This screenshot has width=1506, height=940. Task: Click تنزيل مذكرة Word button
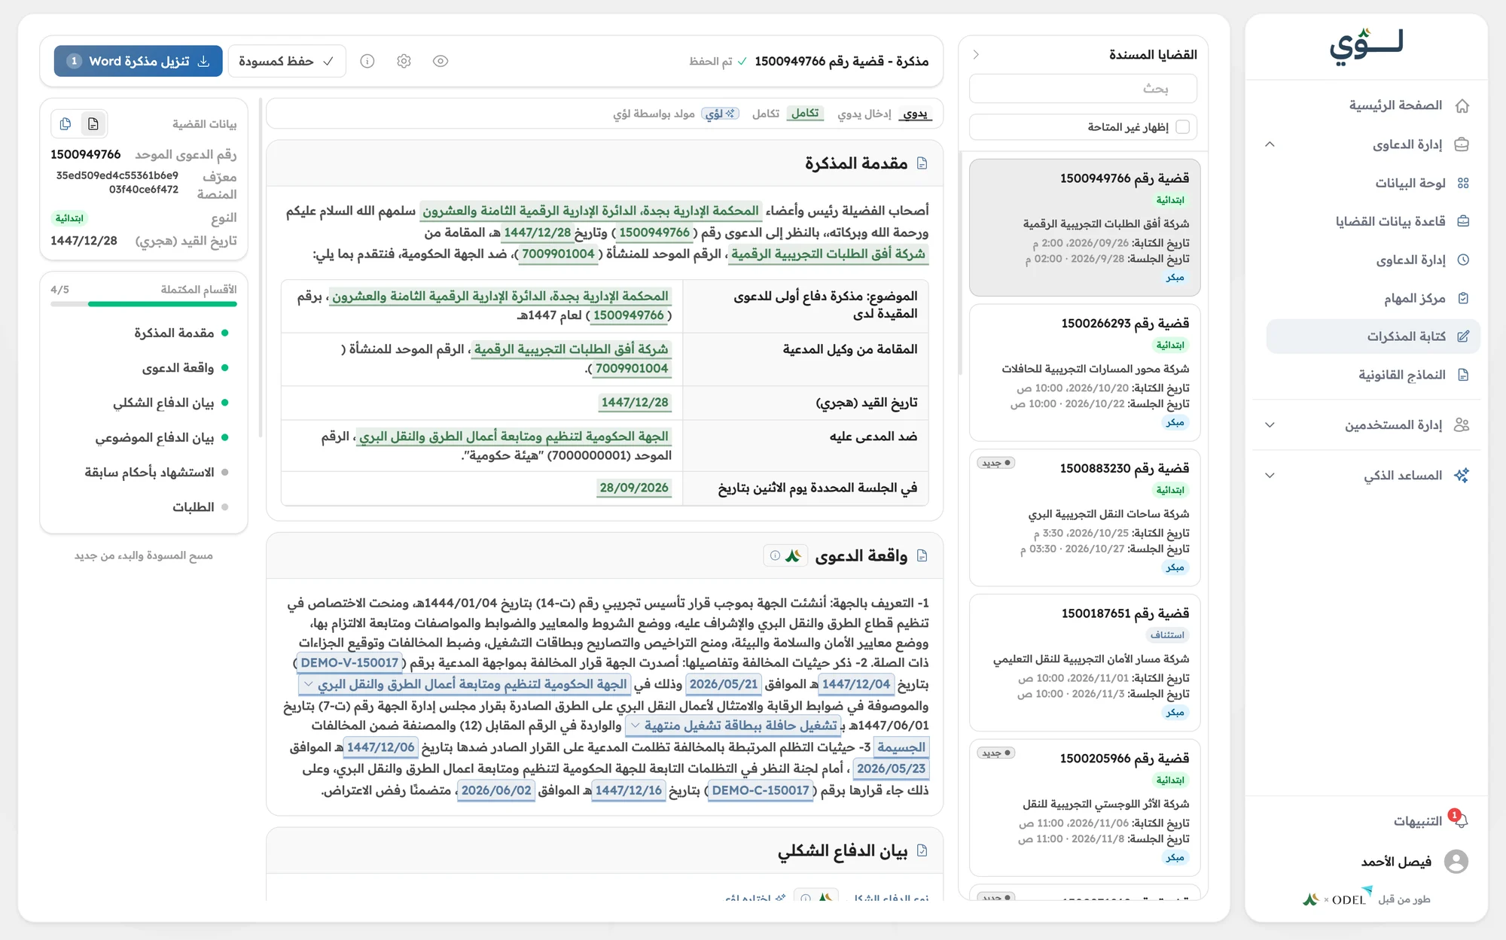(138, 61)
